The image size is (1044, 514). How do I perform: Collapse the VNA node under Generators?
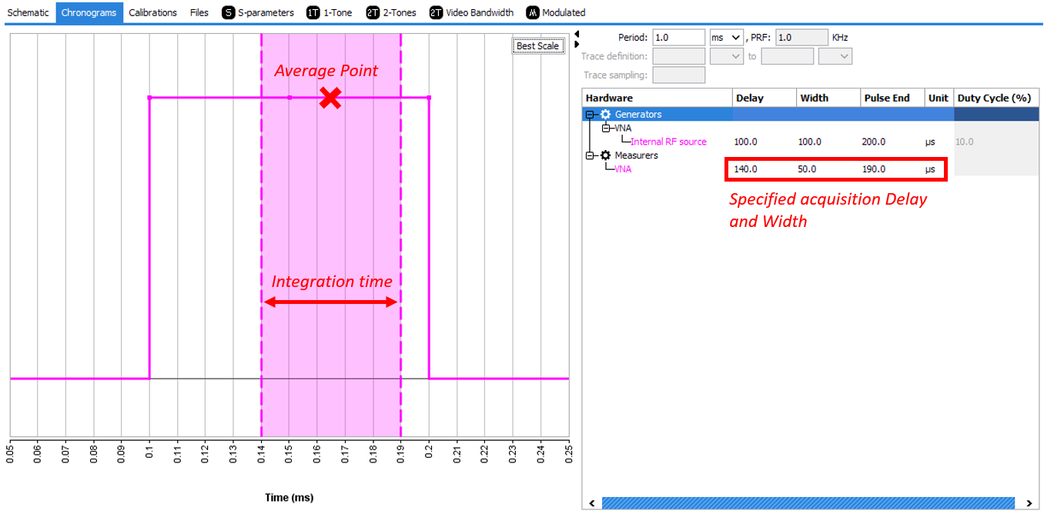pyautogui.click(x=606, y=128)
